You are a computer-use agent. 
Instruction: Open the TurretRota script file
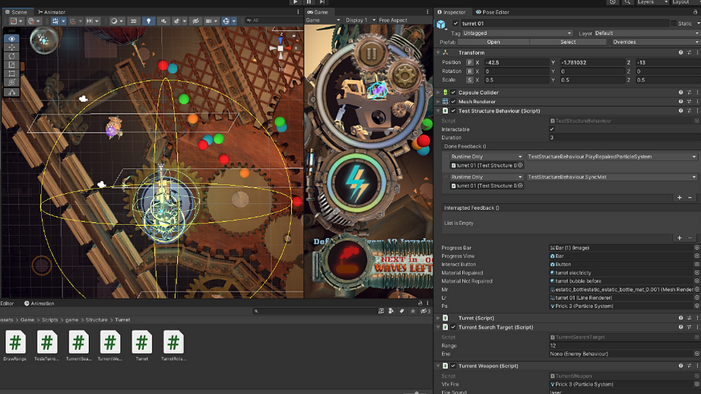pos(173,345)
